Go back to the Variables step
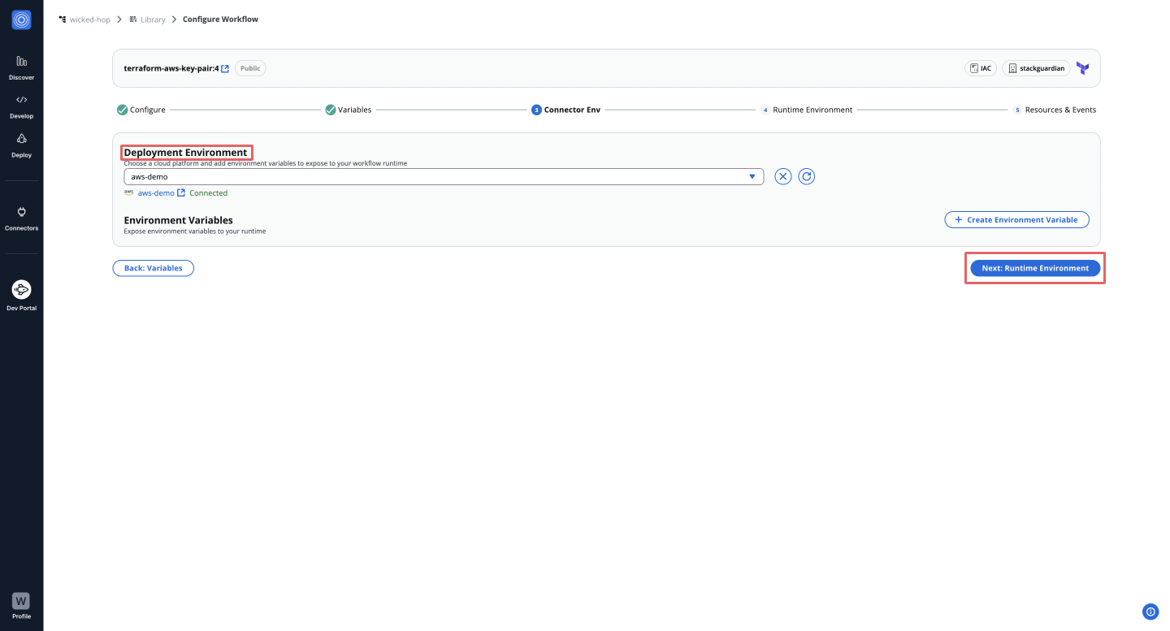This screenshot has height=631, width=1170. [x=153, y=268]
